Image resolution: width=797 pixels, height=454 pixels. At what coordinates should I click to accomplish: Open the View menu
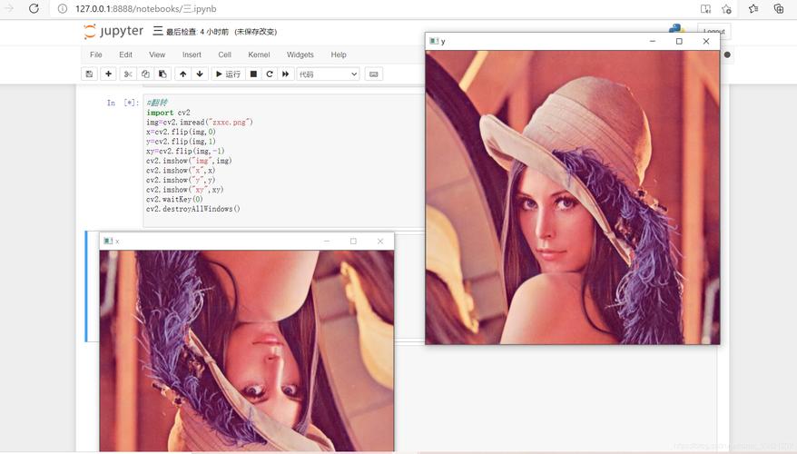[x=157, y=54]
